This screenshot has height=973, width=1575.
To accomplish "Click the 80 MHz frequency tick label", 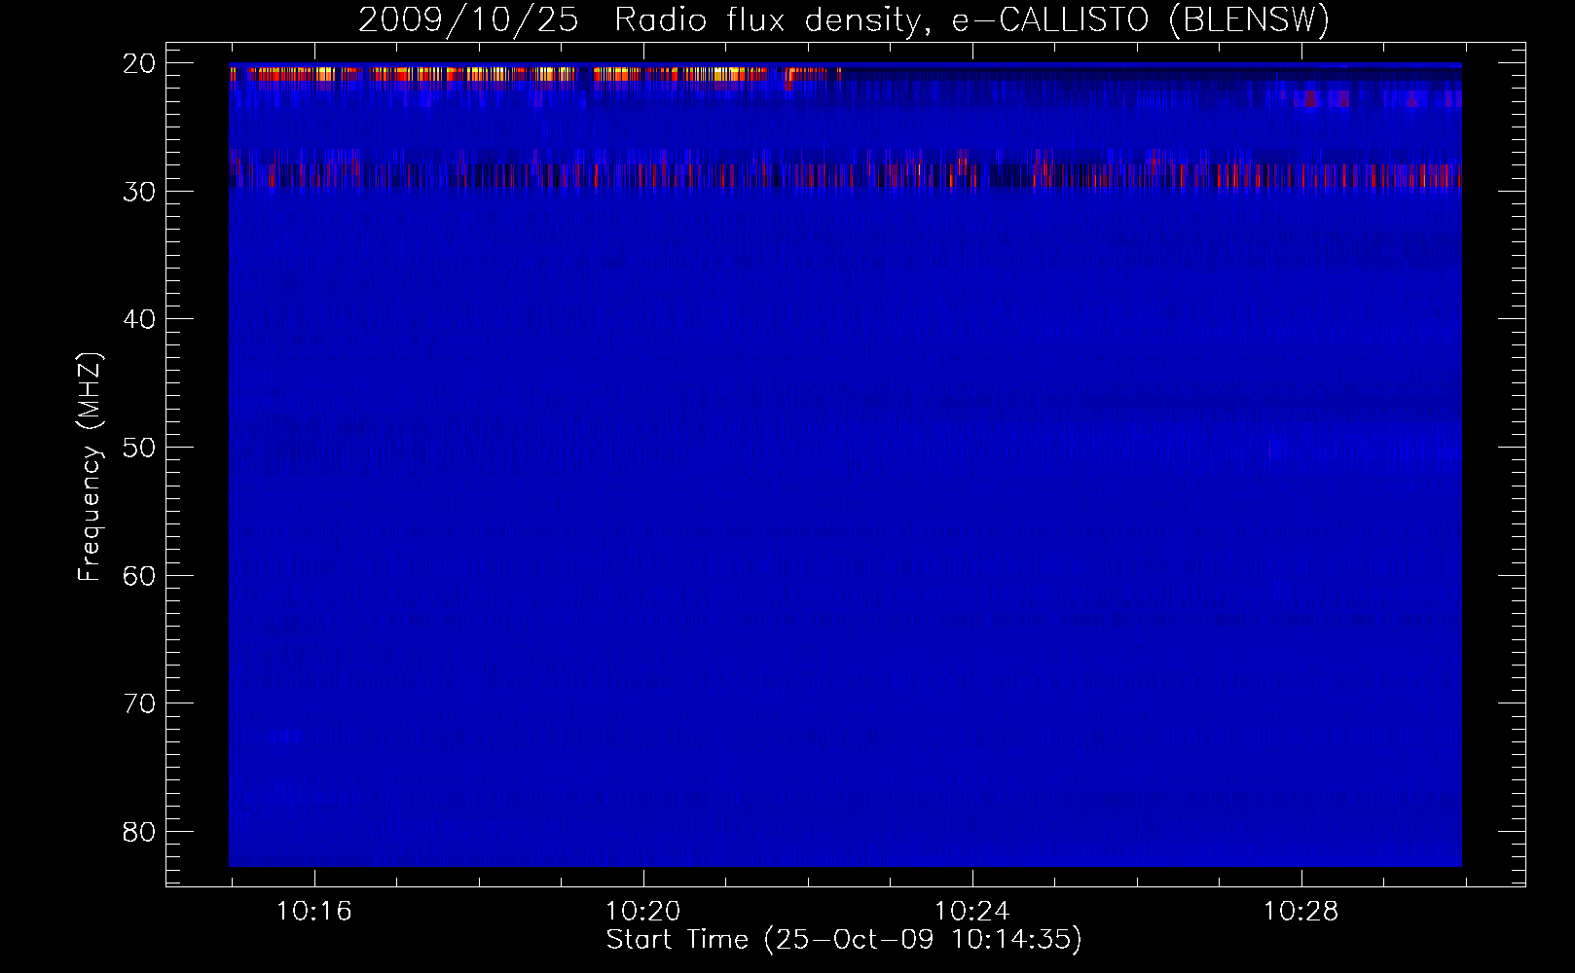I will pos(139,833).
